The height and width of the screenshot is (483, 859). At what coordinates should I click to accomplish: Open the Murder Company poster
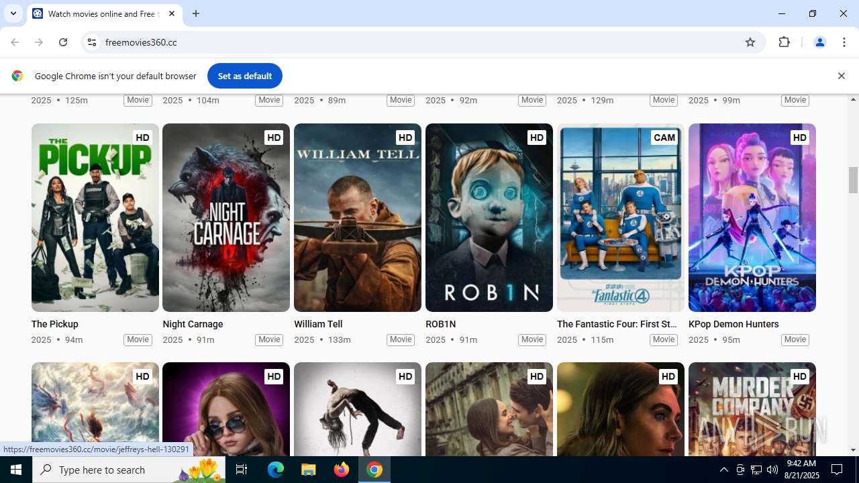pyautogui.click(x=752, y=409)
